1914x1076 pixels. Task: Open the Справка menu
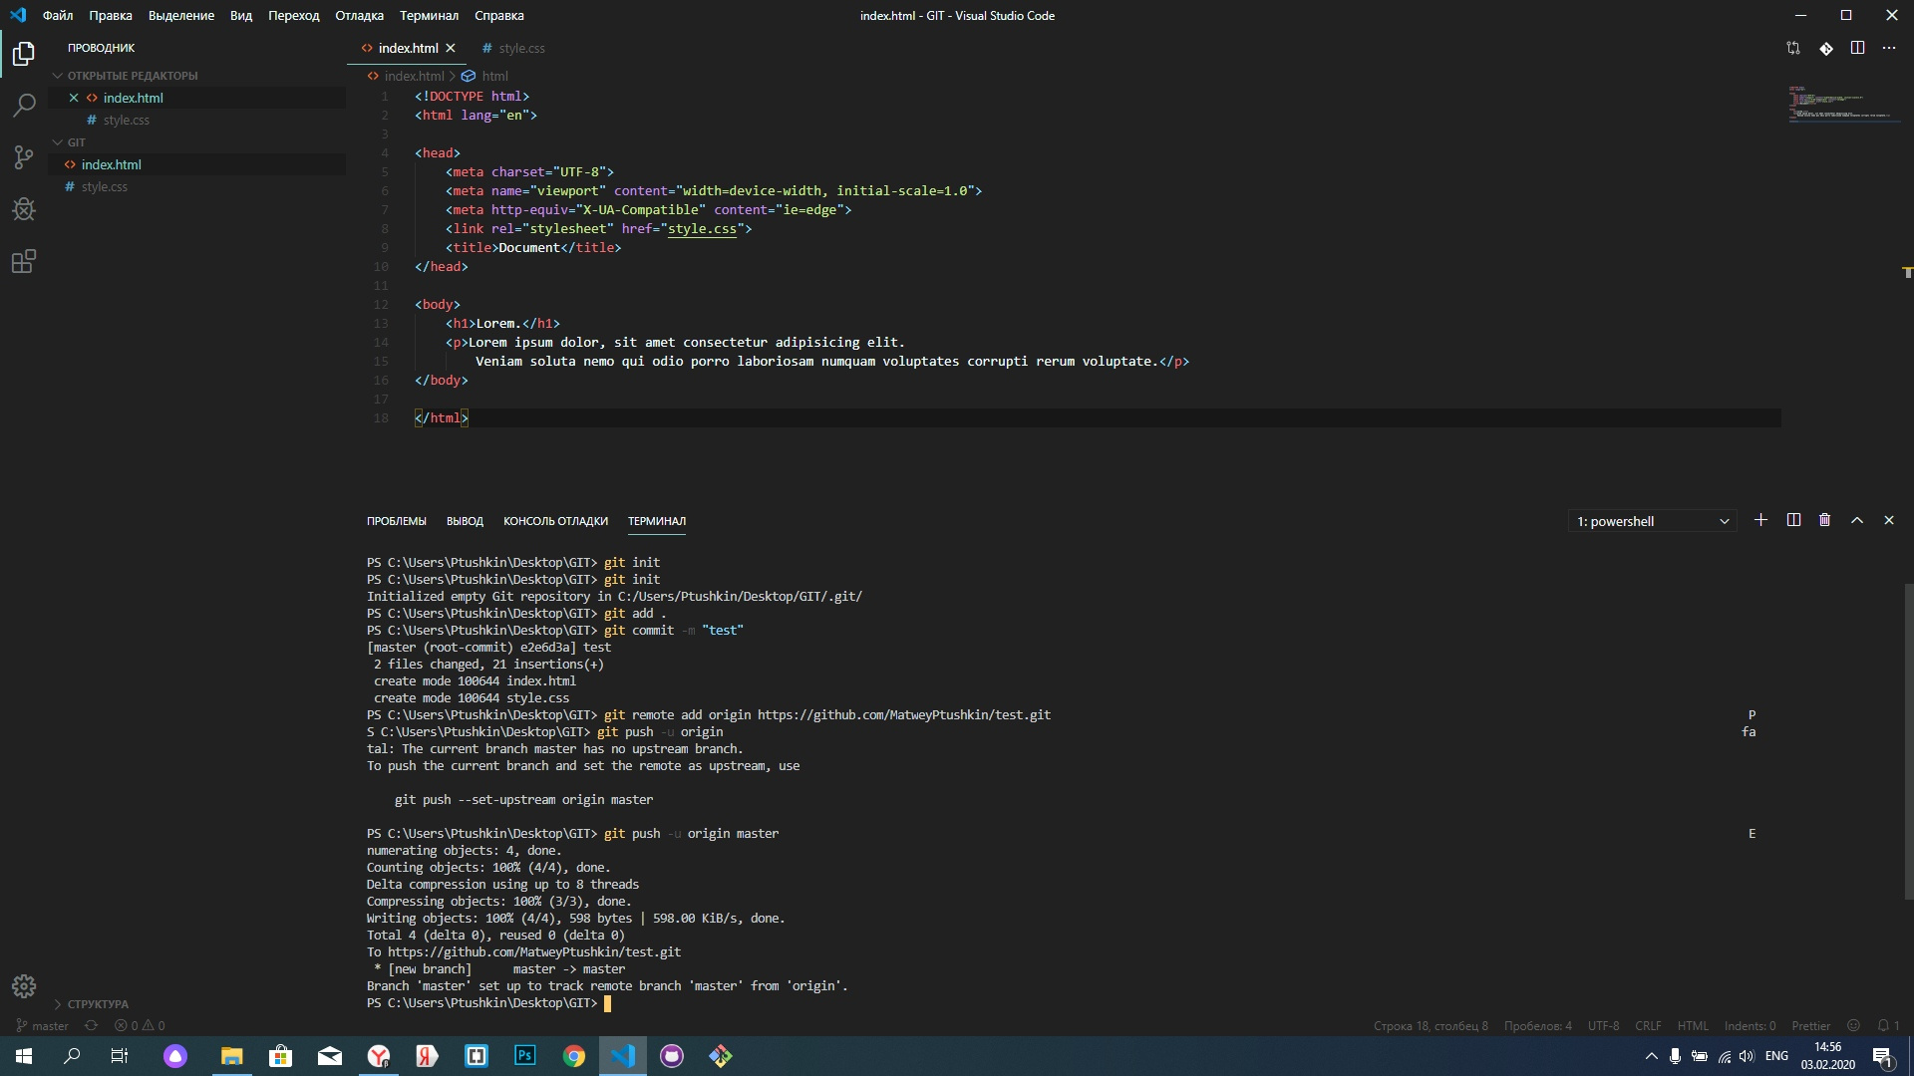click(499, 15)
